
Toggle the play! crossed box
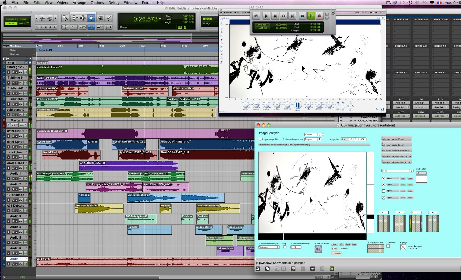(x=403, y=247)
